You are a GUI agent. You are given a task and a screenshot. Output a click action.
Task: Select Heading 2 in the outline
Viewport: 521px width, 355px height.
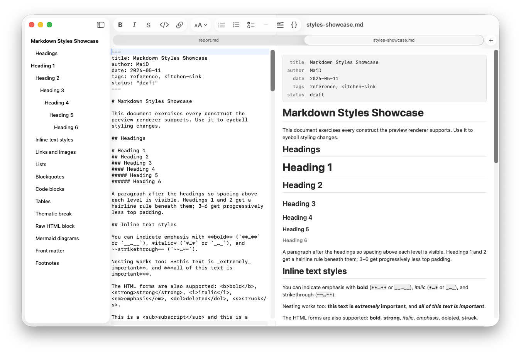47,78
